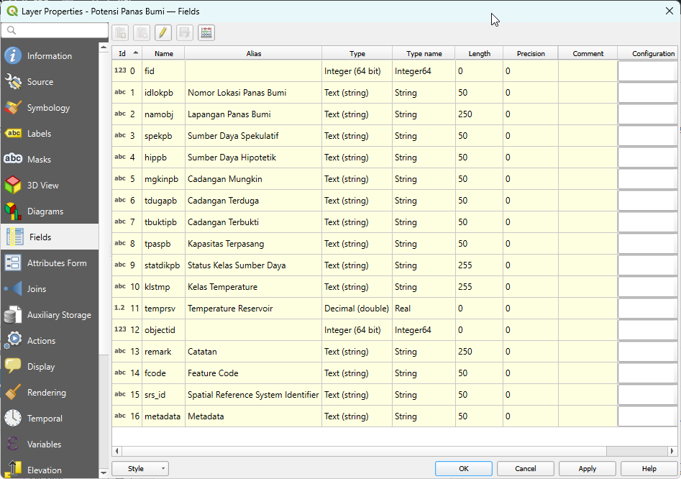Image resolution: width=681 pixels, height=479 pixels.
Task: Open the Diagrams settings page
Action: tap(45, 211)
